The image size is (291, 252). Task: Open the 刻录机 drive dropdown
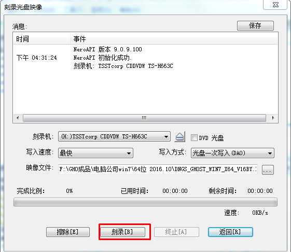pos(114,137)
